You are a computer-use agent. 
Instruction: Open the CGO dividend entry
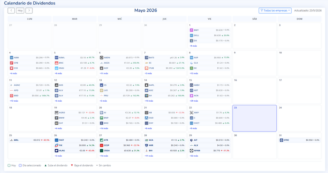(x=165, y=118)
